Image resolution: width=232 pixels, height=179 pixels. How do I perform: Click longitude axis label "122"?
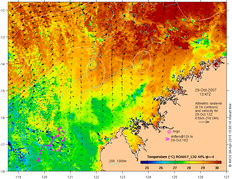pyautogui.click(x=96, y=177)
